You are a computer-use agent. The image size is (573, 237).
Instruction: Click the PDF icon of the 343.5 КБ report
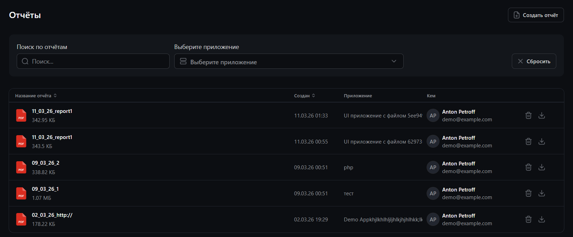tap(21, 141)
